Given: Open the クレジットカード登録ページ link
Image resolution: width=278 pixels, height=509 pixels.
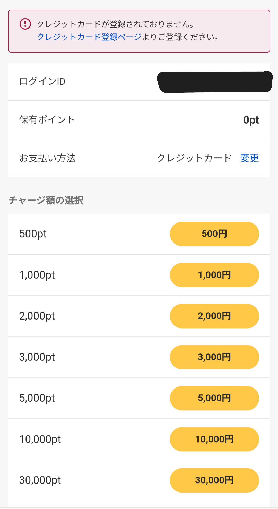Looking at the screenshot, I should coord(89,37).
